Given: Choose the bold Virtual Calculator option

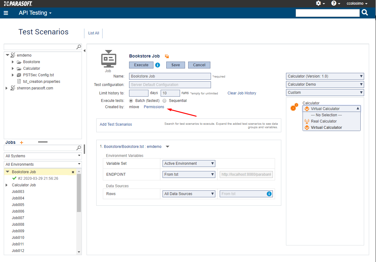Looking at the screenshot, I should 331,128.
